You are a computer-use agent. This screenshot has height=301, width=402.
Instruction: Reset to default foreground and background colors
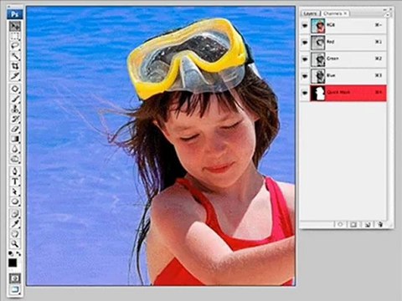click(11, 253)
